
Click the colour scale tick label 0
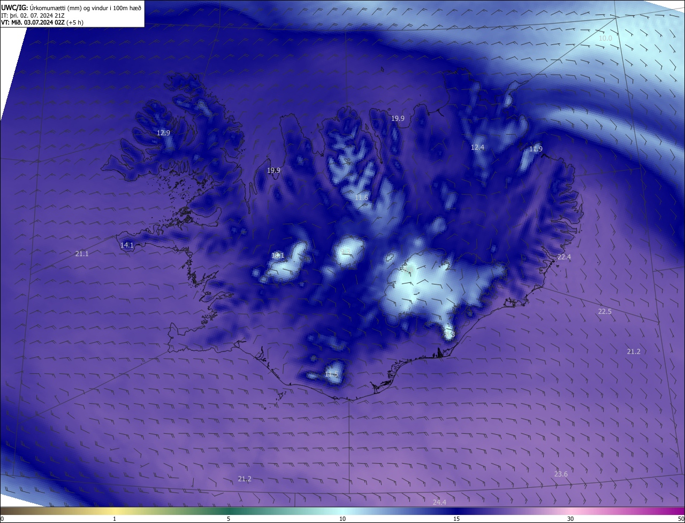coord(2,519)
